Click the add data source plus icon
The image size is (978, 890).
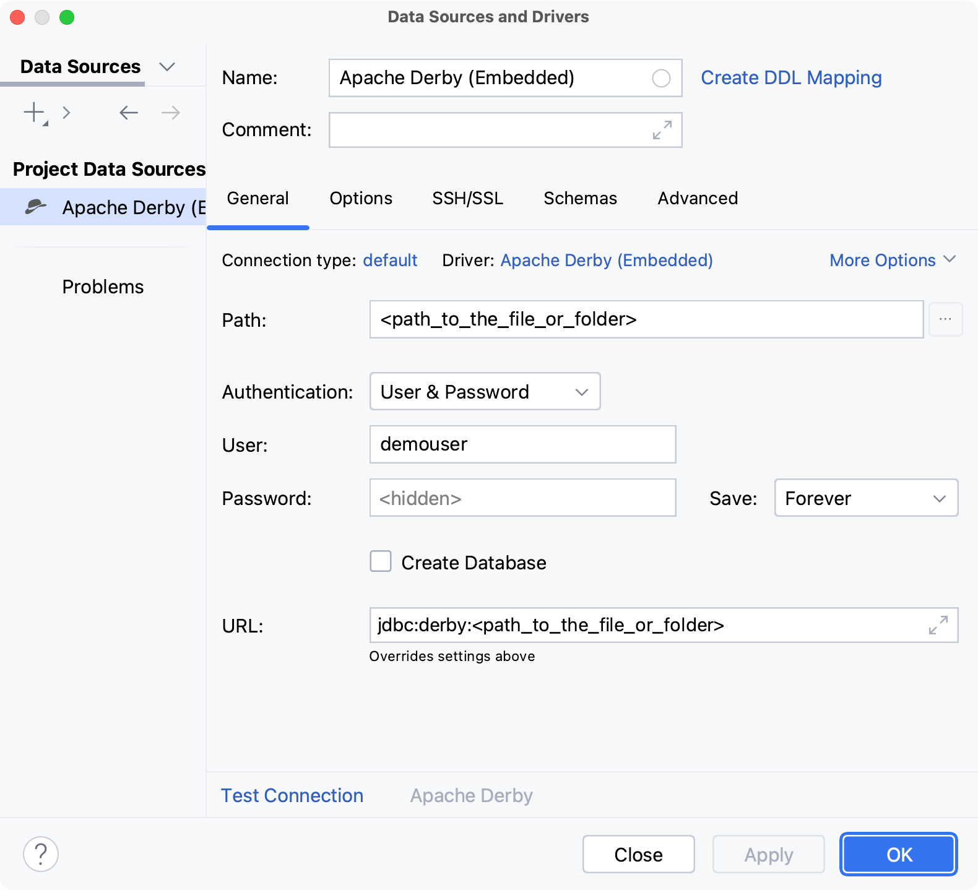[x=35, y=113]
